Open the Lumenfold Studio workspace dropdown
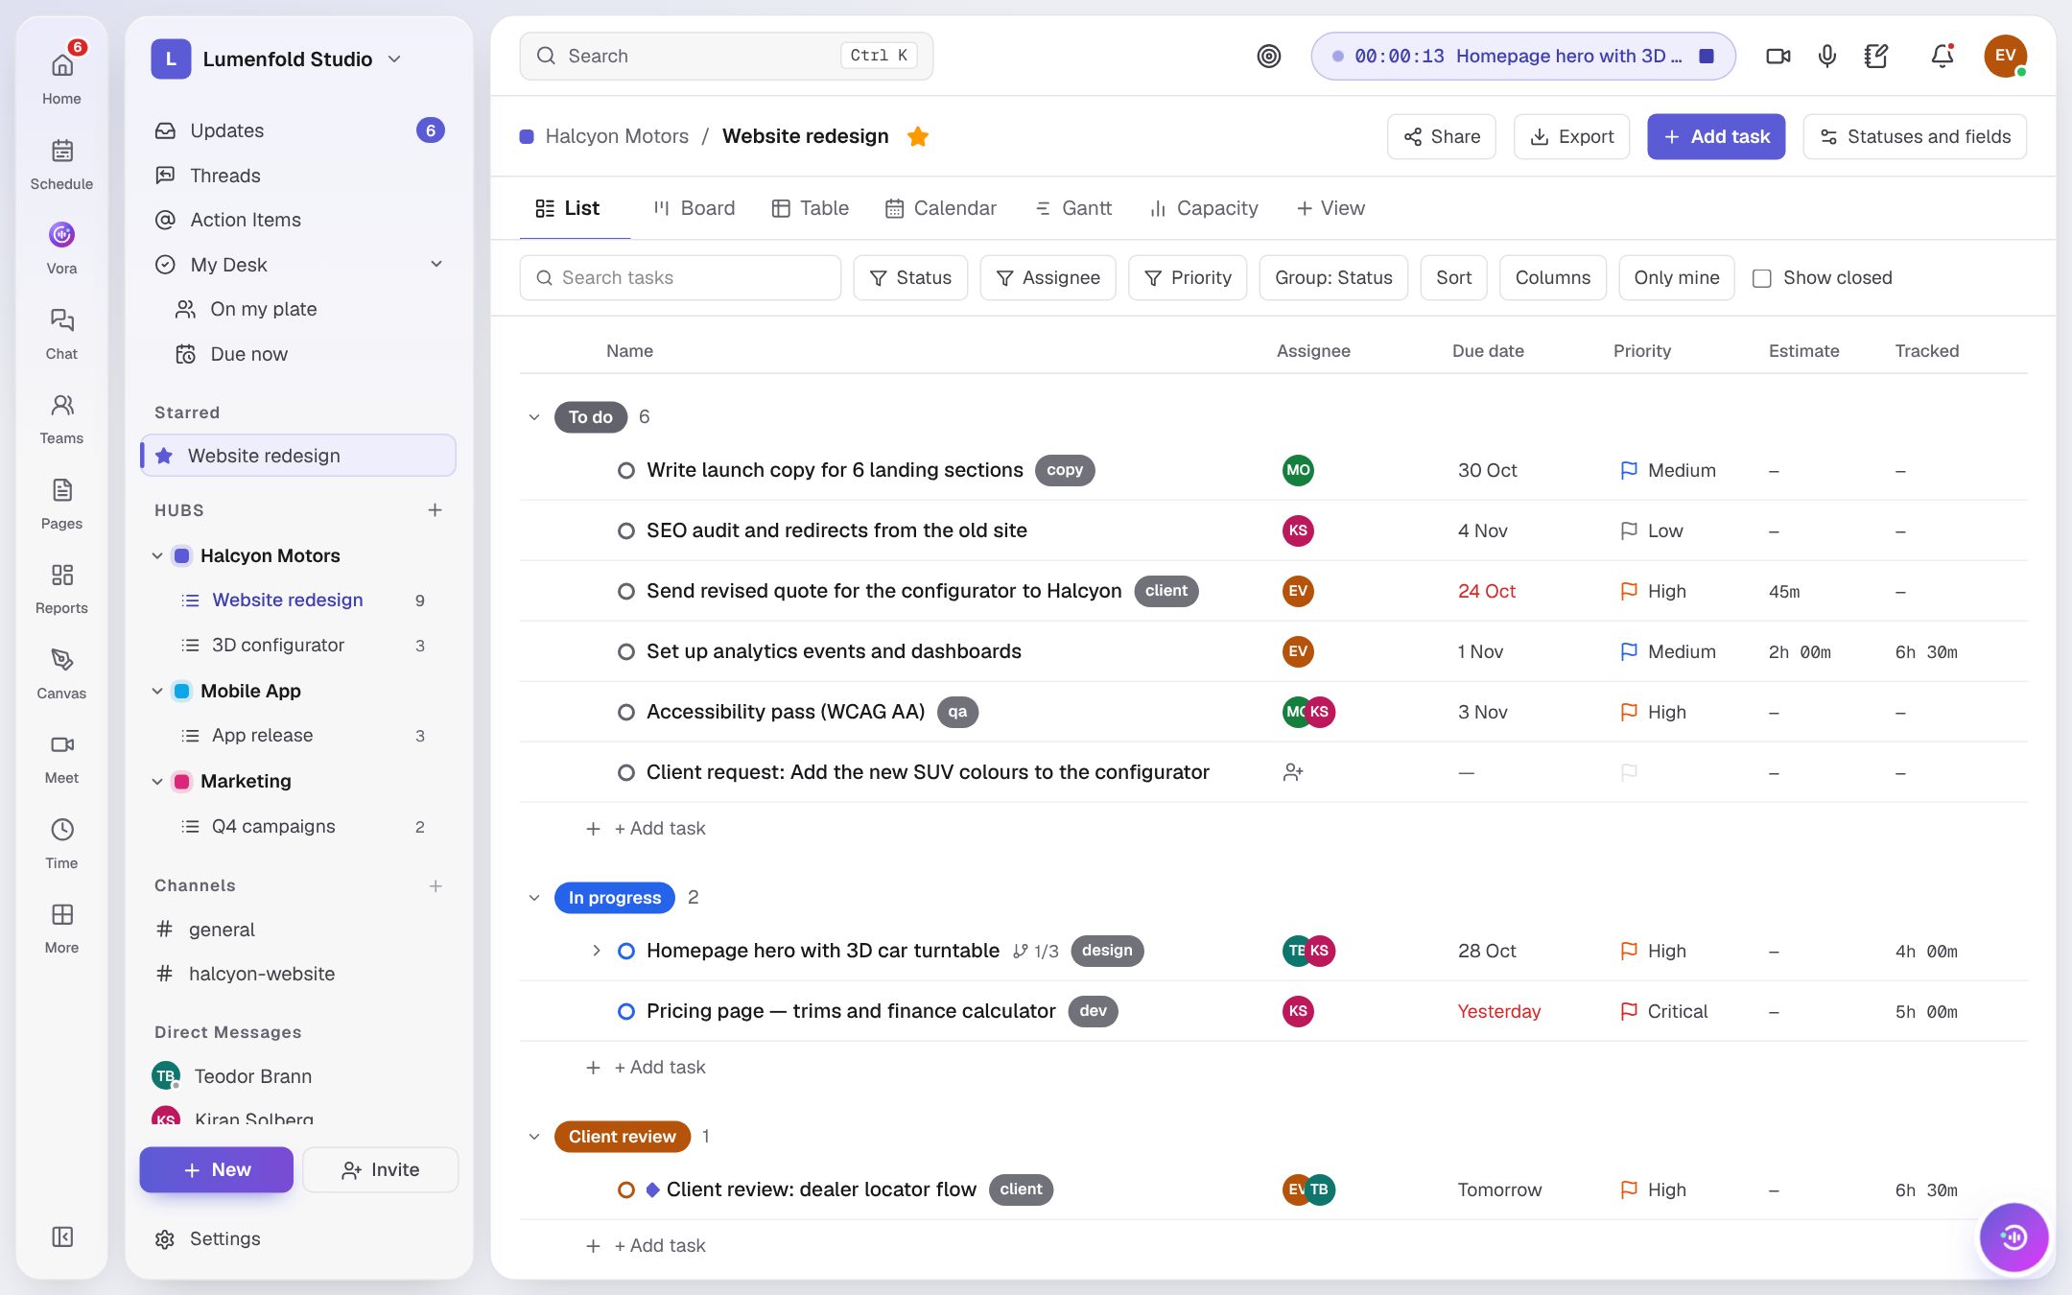This screenshot has height=1295, width=2072. pos(277,59)
